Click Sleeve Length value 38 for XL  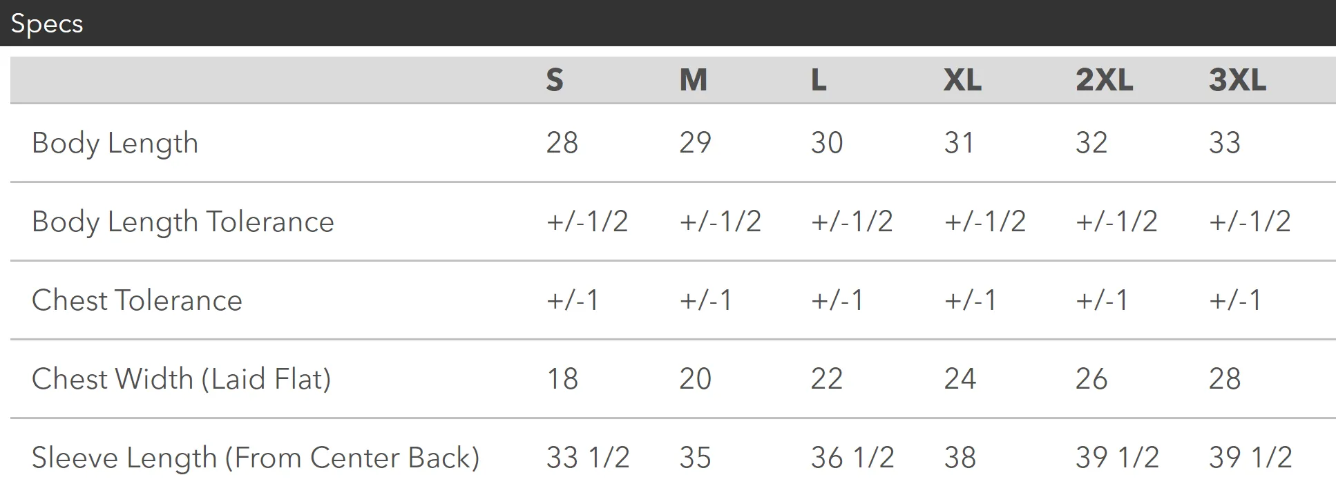pos(960,458)
